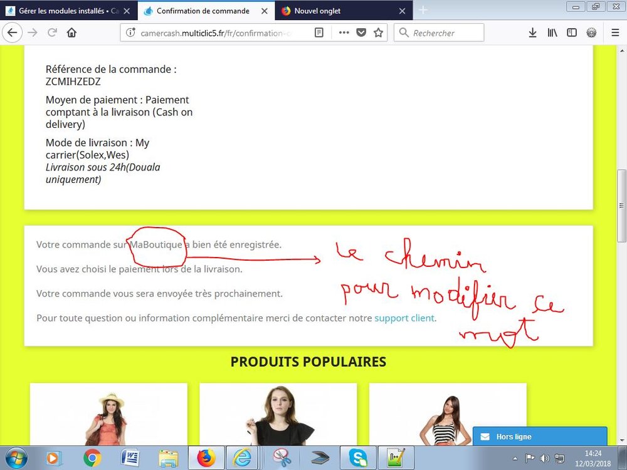Open the Downloads panel in Firefox toolbar
The image size is (627, 470).
[x=532, y=32]
